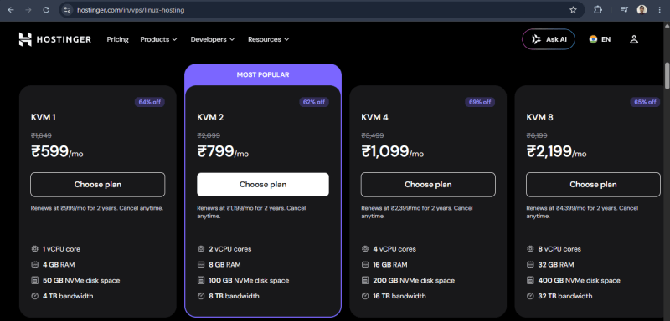Screen dimensions: 670x321
Task: Open the user account profile icon
Action: (x=634, y=39)
